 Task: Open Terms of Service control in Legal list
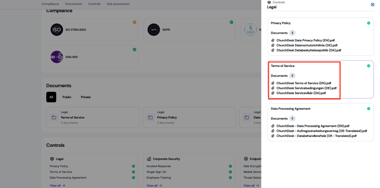coord(61,172)
